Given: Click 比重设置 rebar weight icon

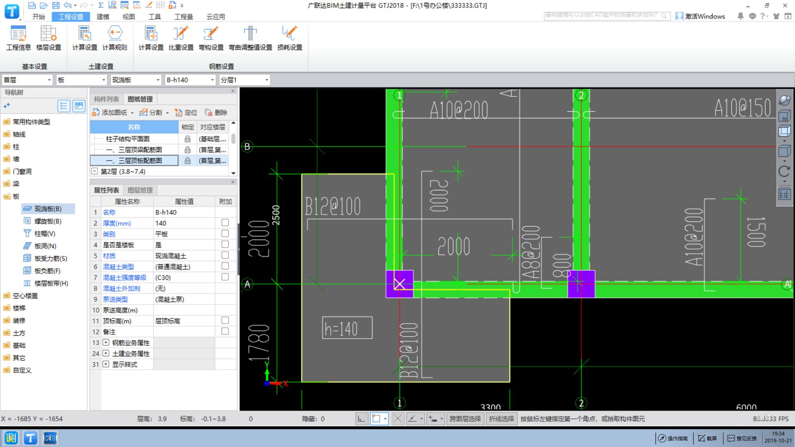Looking at the screenshot, I should [x=181, y=38].
